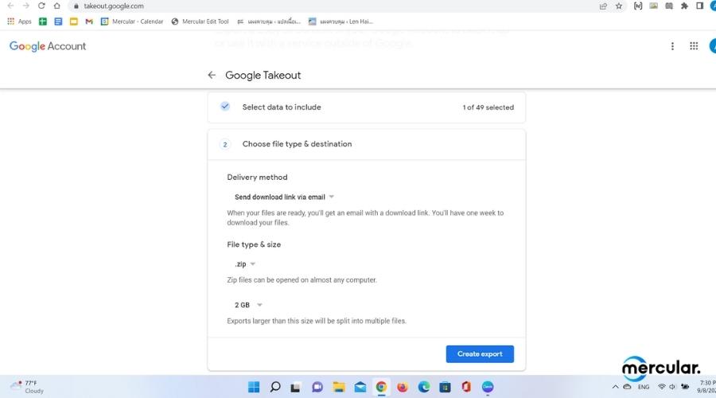Switch to Chrome on the taskbar
The width and height of the screenshot is (716, 398).
coord(381,387)
